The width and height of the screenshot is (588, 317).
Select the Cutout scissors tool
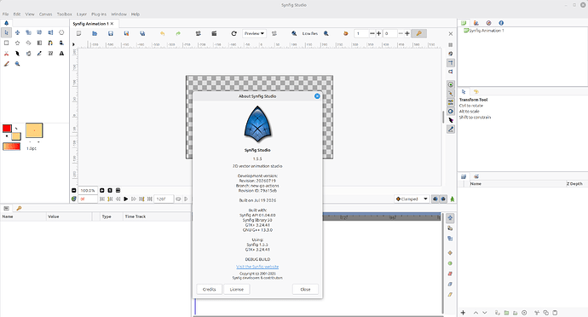(6, 54)
